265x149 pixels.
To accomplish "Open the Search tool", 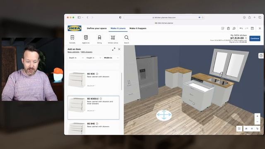I will pos(127,39).
